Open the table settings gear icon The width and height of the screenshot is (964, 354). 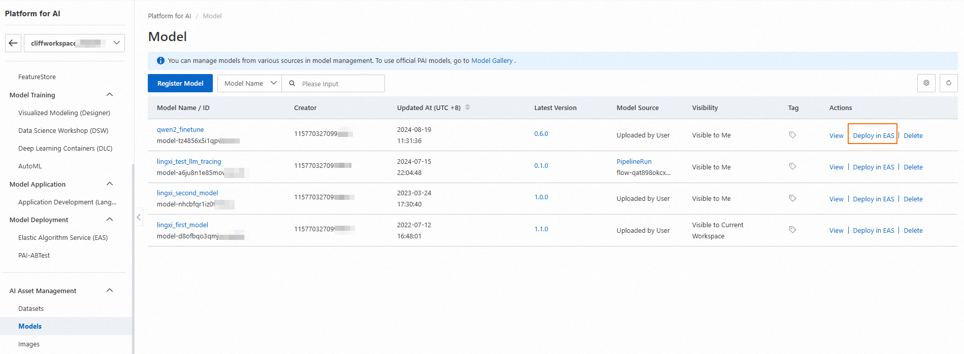coord(926,83)
